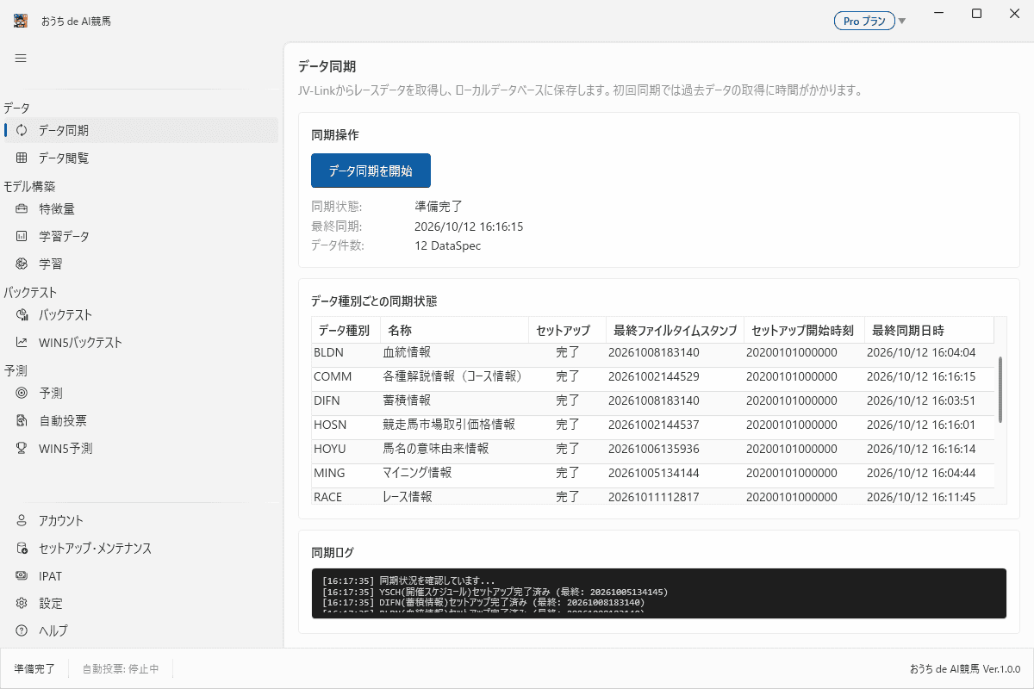Expand the dropdown arrow next to Pro プラン
This screenshot has width=1034, height=689.
pyautogui.click(x=902, y=22)
